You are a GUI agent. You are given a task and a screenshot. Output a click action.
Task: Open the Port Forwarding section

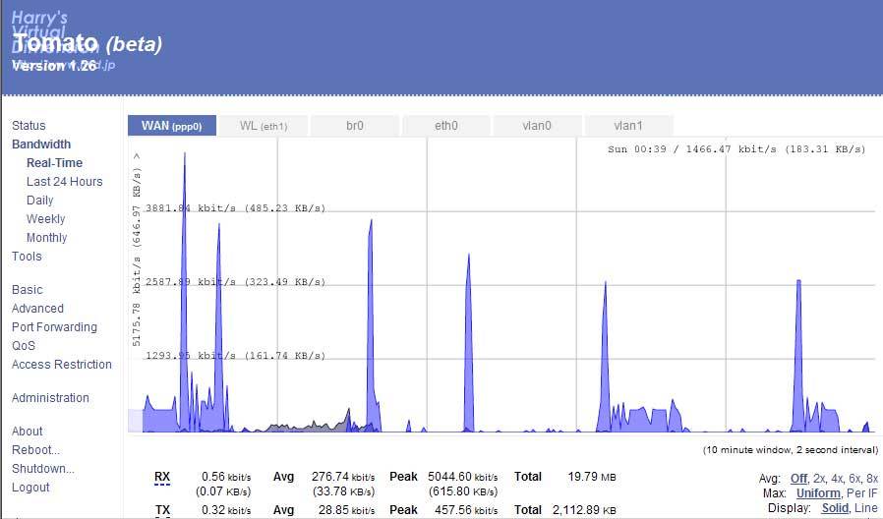pyautogui.click(x=54, y=327)
